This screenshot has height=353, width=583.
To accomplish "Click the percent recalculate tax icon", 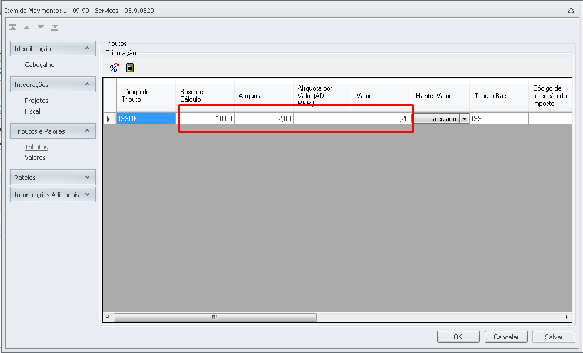I will [115, 67].
